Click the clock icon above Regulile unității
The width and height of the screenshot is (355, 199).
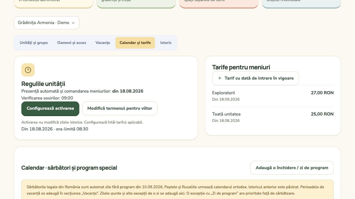[28, 70]
